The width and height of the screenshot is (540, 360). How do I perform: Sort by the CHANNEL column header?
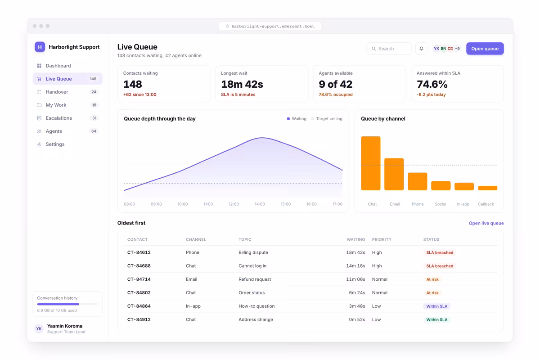[x=196, y=239]
